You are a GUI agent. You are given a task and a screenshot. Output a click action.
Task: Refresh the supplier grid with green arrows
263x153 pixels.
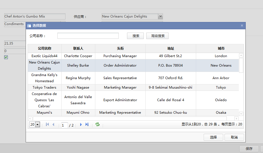(x=98, y=124)
